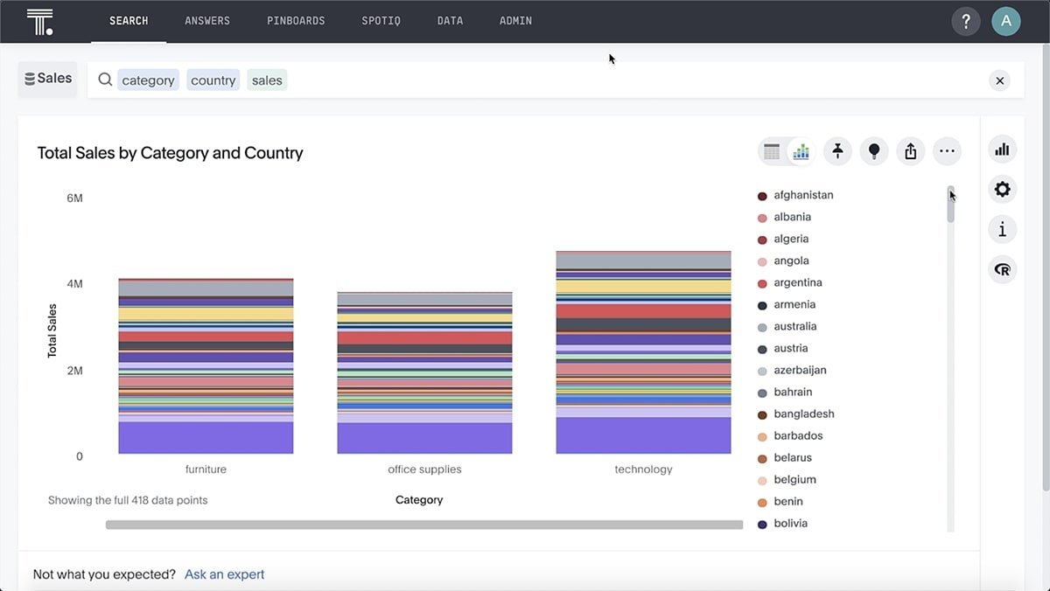The image size is (1050, 591).
Task: Open the SpotIQ tab
Action: tap(381, 21)
